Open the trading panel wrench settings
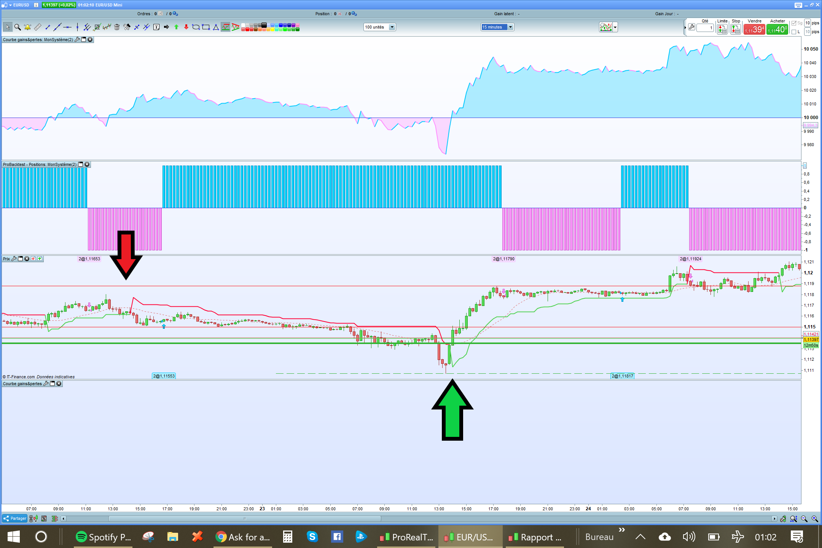Screen dimensions: 822x548 coord(691,27)
